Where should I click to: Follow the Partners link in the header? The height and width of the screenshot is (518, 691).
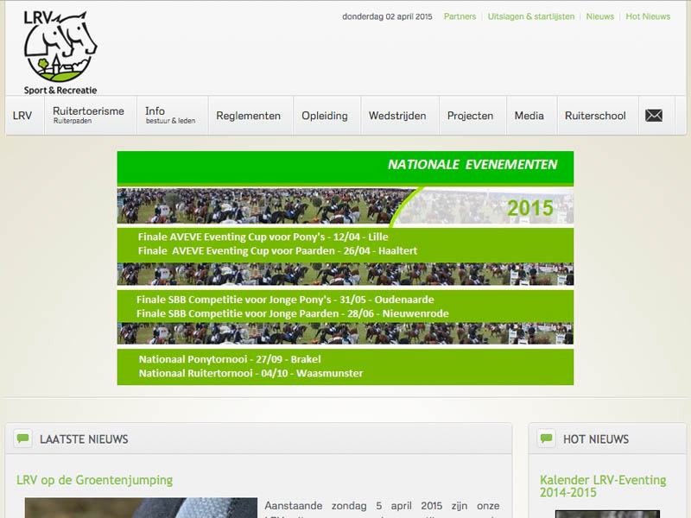click(x=460, y=16)
